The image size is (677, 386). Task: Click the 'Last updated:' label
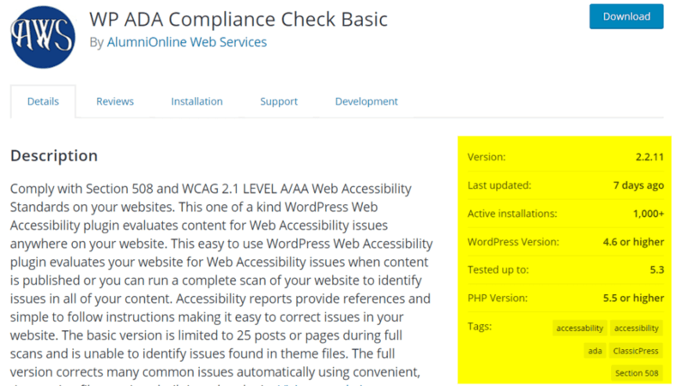499,185
